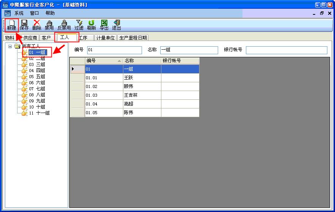Click the 新建 (New) toolbar icon
This screenshot has width=335, height=212.
[11, 25]
